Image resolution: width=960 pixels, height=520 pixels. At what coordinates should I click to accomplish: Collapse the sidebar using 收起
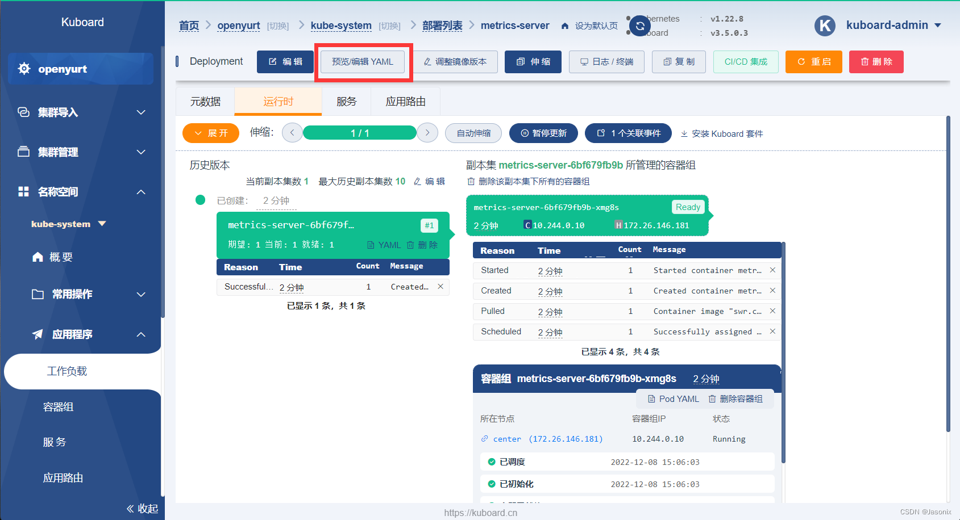142,508
